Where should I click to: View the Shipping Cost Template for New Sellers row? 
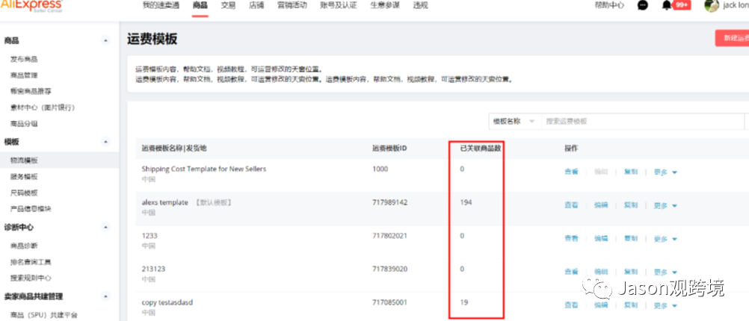tap(571, 172)
